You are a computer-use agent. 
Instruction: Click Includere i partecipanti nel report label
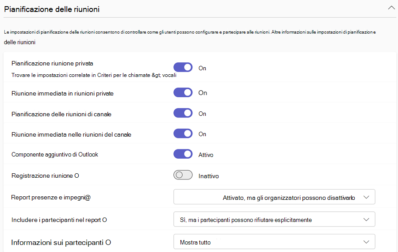point(59,220)
